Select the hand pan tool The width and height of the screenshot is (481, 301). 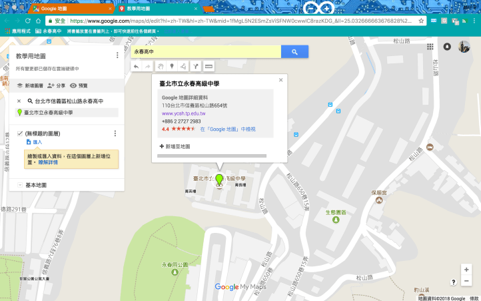pos(160,67)
